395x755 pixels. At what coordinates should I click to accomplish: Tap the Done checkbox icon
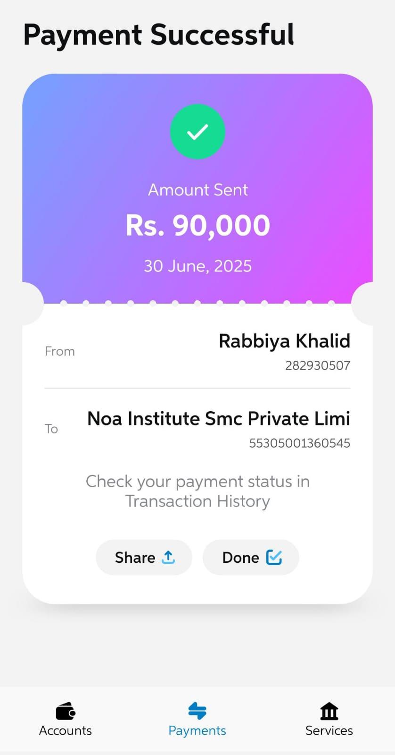click(x=274, y=557)
